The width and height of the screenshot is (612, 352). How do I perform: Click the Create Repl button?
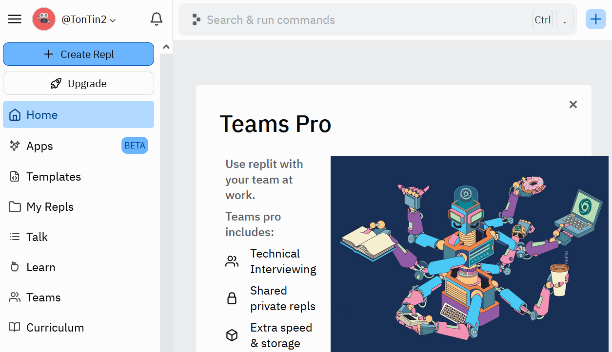(x=79, y=54)
